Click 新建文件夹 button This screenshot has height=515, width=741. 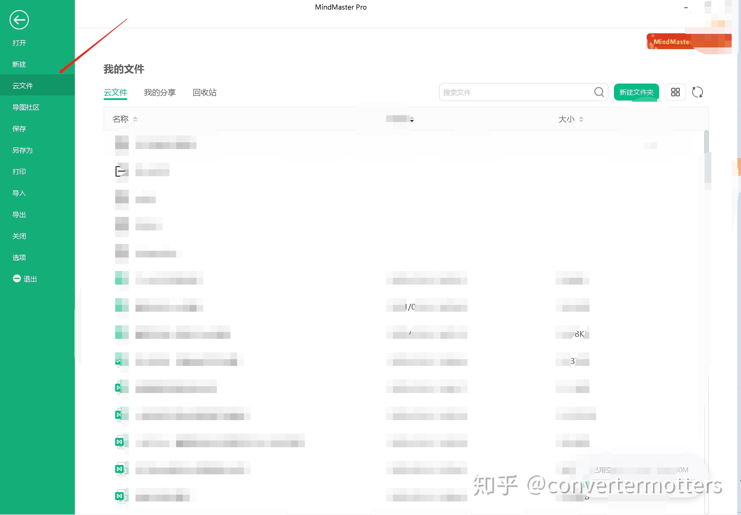point(636,92)
